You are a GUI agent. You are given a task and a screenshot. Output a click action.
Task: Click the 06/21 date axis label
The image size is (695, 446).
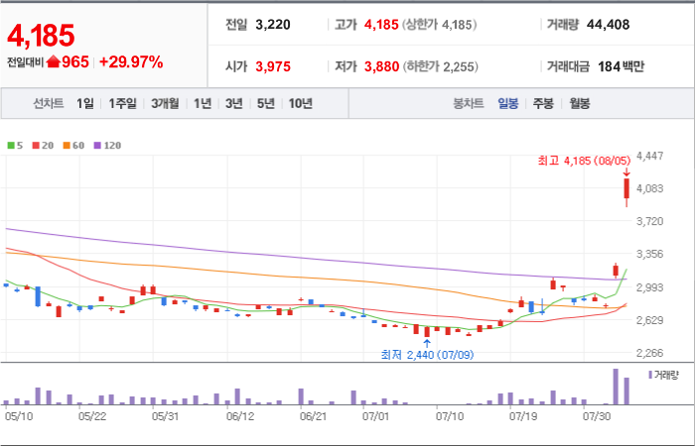(x=313, y=416)
